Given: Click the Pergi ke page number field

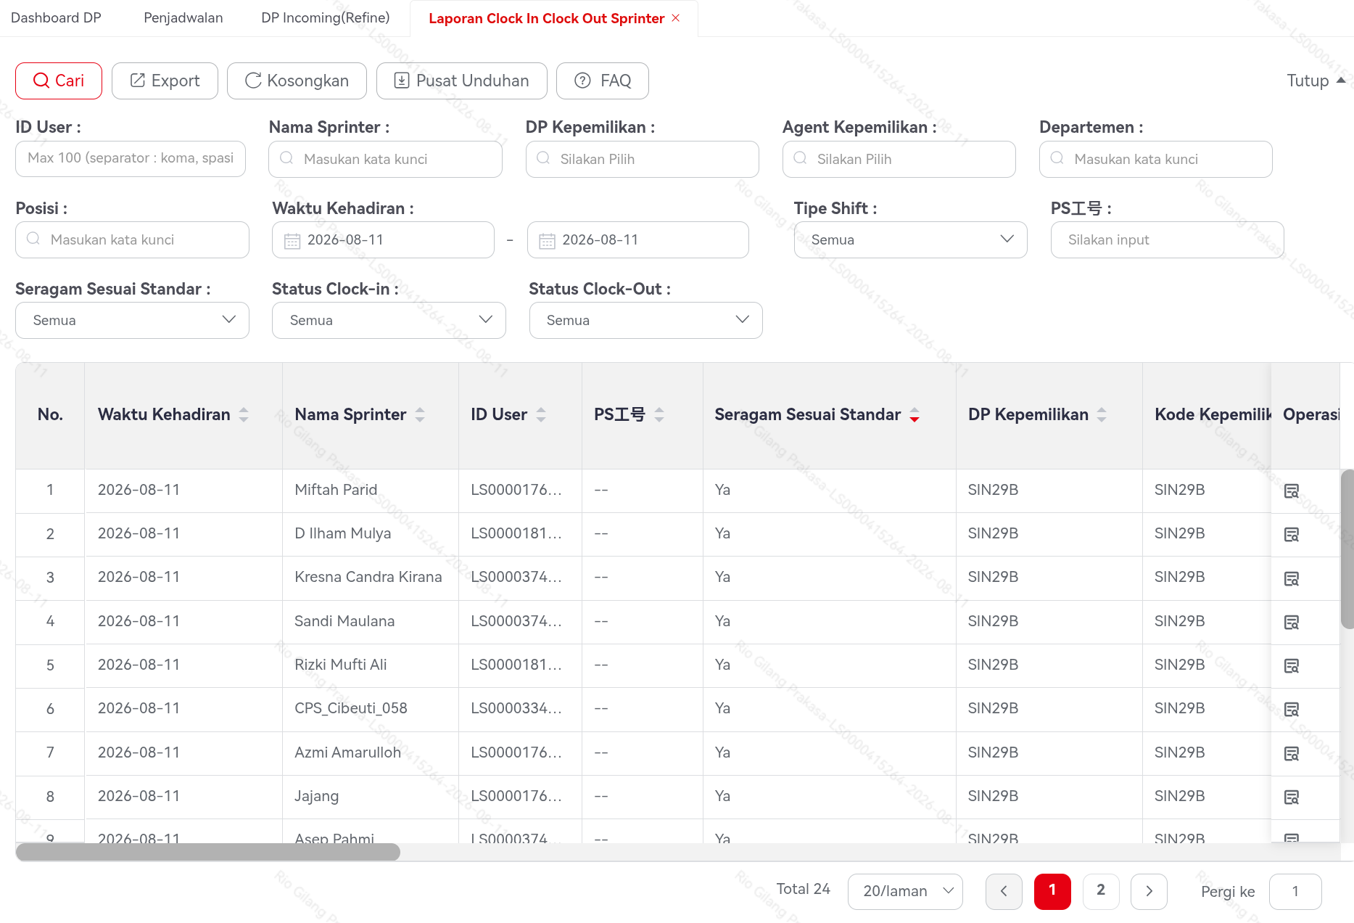Looking at the screenshot, I should tap(1295, 891).
